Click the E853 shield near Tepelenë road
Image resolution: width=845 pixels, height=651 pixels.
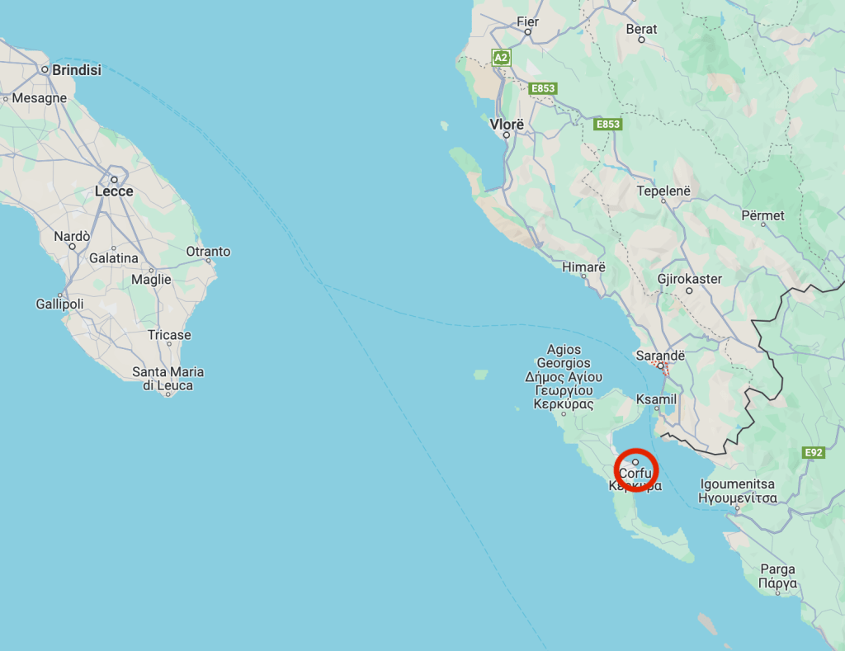click(x=608, y=124)
